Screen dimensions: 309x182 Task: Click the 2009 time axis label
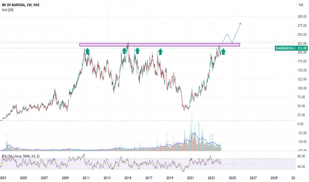(x=65, y=178)
